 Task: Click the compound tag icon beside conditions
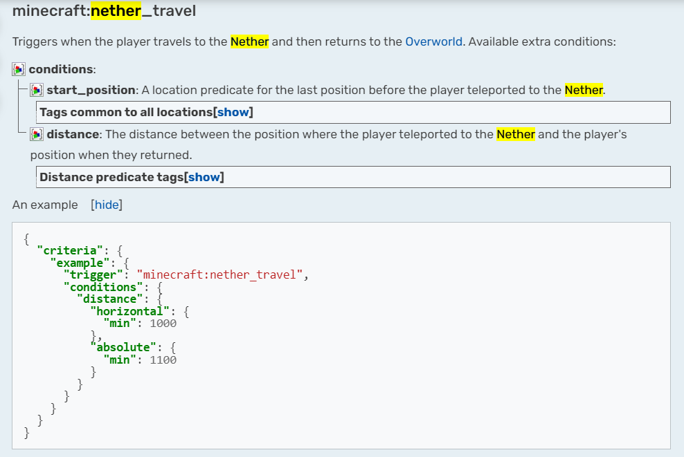click(x=19, y=69)
